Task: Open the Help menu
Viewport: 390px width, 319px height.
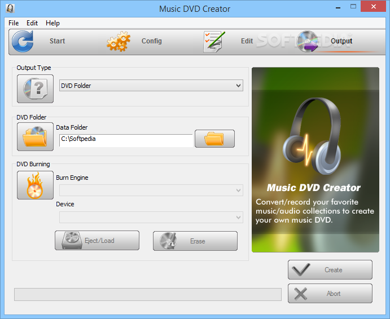Action: click(x=52, y=23)
